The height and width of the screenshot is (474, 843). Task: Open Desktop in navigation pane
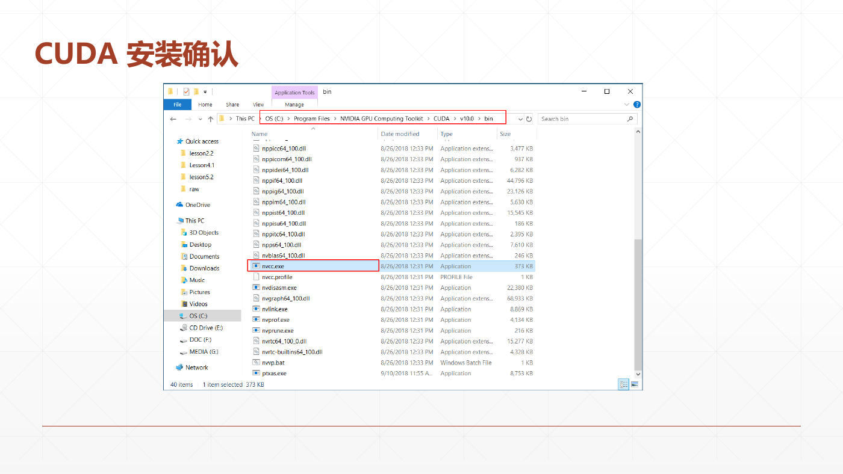point(200,245)
